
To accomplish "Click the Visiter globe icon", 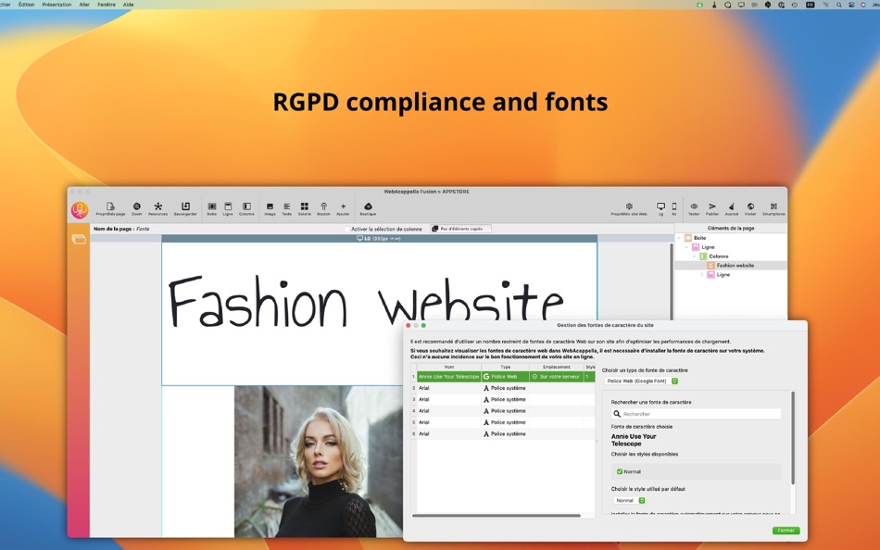I will (750, 208).
